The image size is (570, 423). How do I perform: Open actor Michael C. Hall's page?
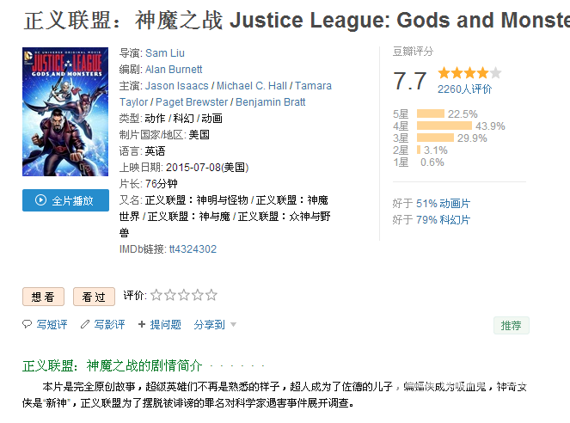point(252,86)
